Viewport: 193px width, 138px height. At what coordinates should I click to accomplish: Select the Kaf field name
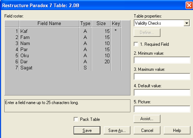click(49, 31)
